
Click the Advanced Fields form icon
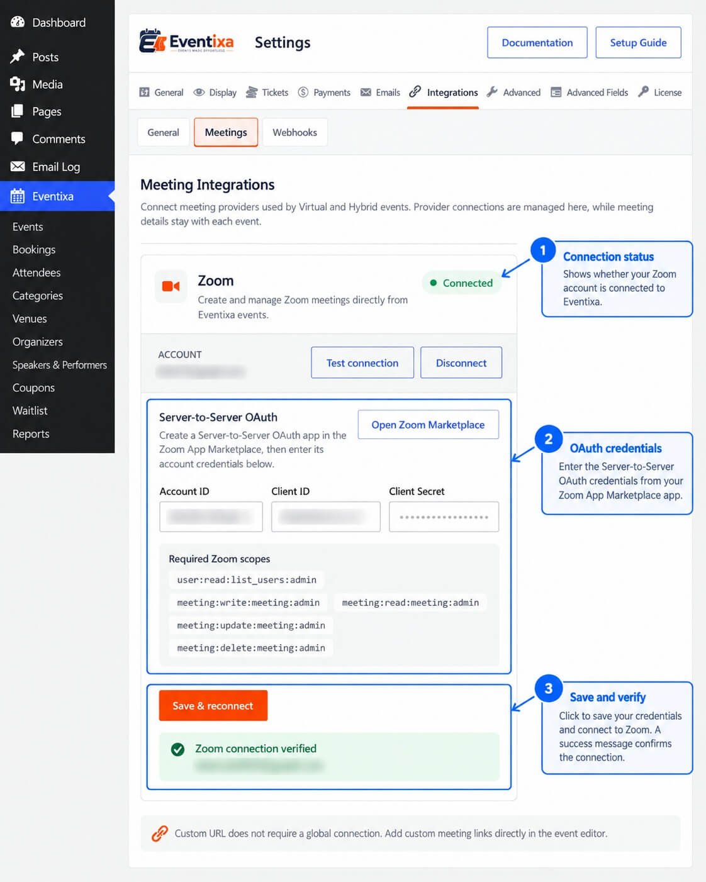tap(556, 92)
